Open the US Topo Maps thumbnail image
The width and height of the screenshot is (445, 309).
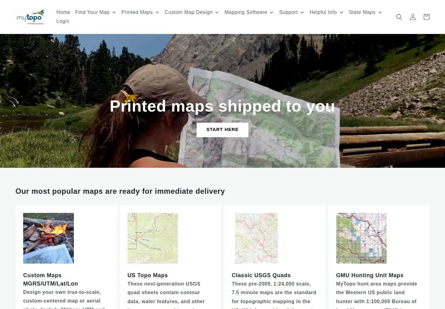(x=153, y=238)
